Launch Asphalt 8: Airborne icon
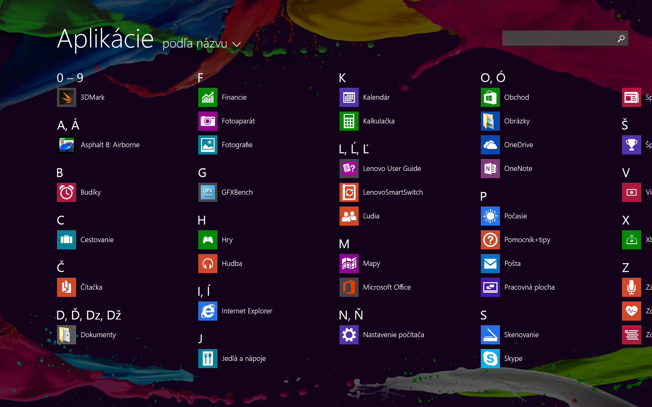Screen dimensions: 652x407 [x=67, y=145]
